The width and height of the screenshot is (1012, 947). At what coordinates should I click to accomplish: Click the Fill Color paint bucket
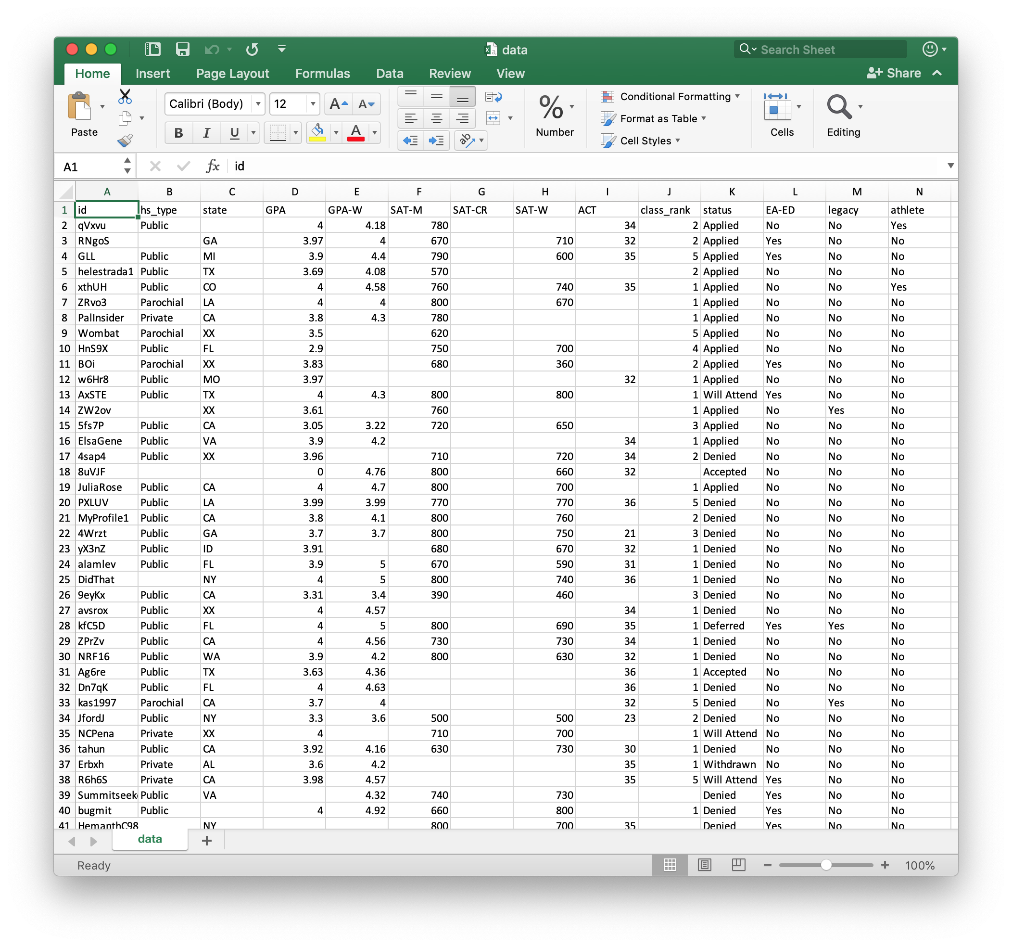click(317, 132)
